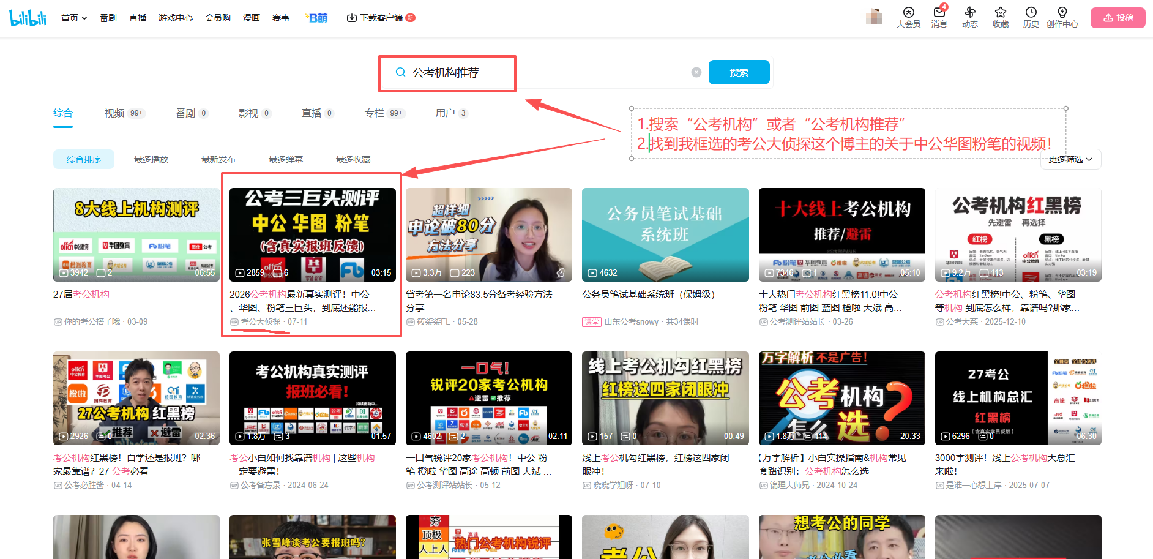Open the 大会员 icon
Viewport: 1153px width, 559px height.
click(x=908, y=17)
